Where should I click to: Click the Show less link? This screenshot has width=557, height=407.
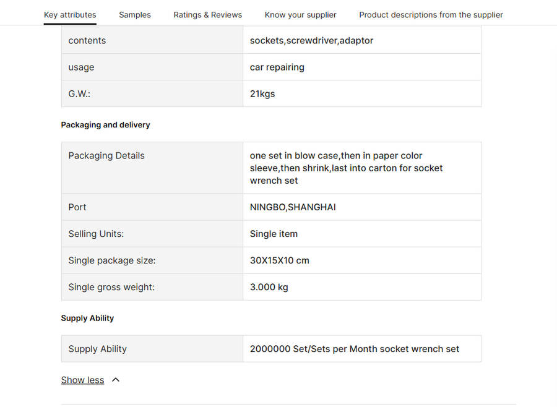[82, 380]
